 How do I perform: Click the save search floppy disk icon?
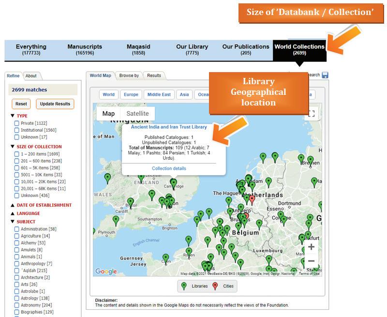[325, 75]
